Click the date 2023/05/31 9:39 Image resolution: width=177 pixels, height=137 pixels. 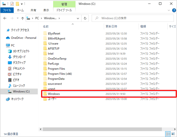click(x=115, y=54)
